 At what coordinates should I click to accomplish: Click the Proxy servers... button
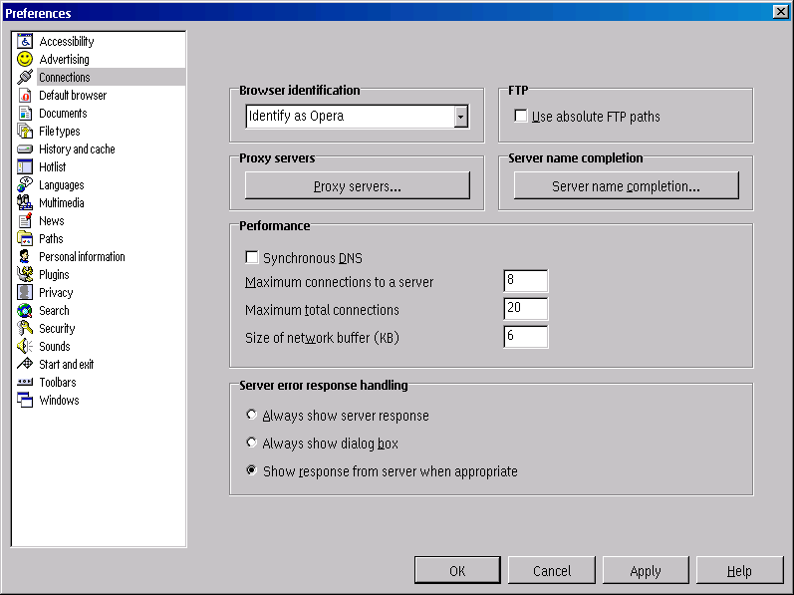point(358,185)
